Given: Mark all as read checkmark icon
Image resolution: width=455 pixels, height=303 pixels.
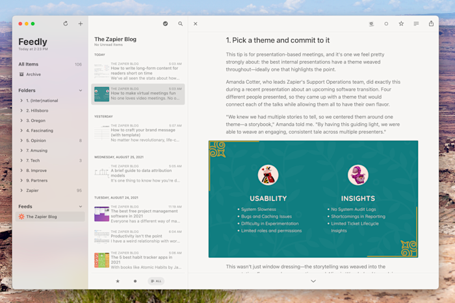Looking at the screenshot, I should click(165, 24).
